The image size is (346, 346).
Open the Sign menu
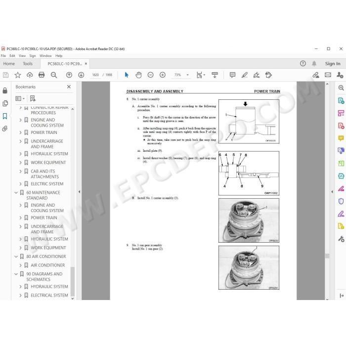click(33, 56)
